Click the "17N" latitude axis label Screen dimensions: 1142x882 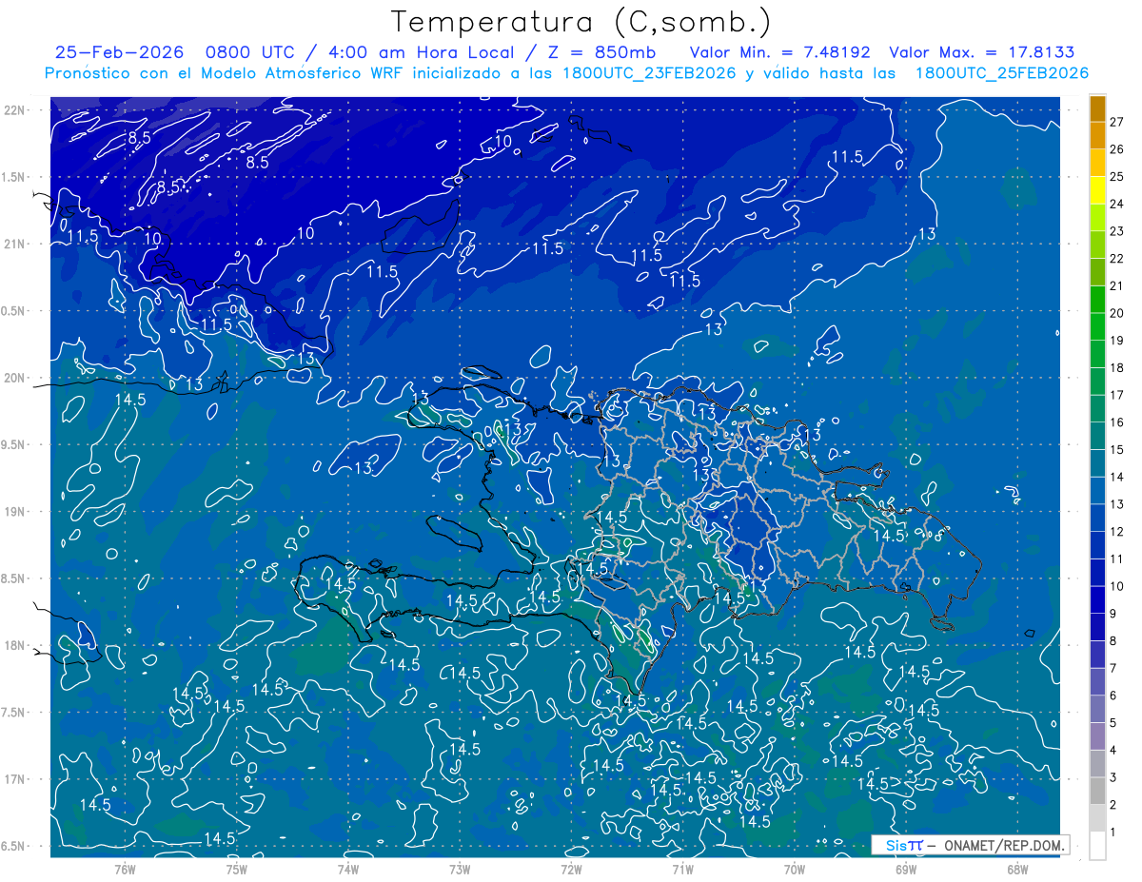click(x=15, y=779)
